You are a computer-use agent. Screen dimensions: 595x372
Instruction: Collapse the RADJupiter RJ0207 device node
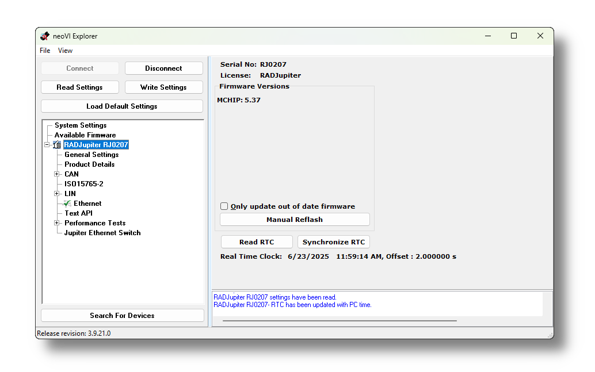coord(47,145)
